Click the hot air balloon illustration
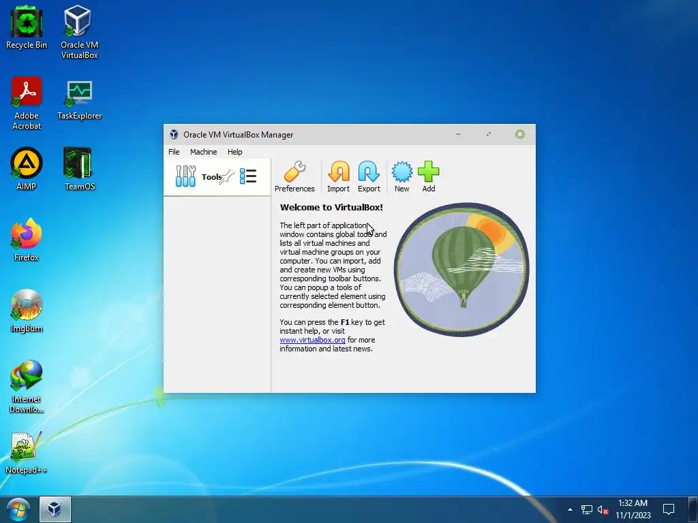 [x=461, y=270]
